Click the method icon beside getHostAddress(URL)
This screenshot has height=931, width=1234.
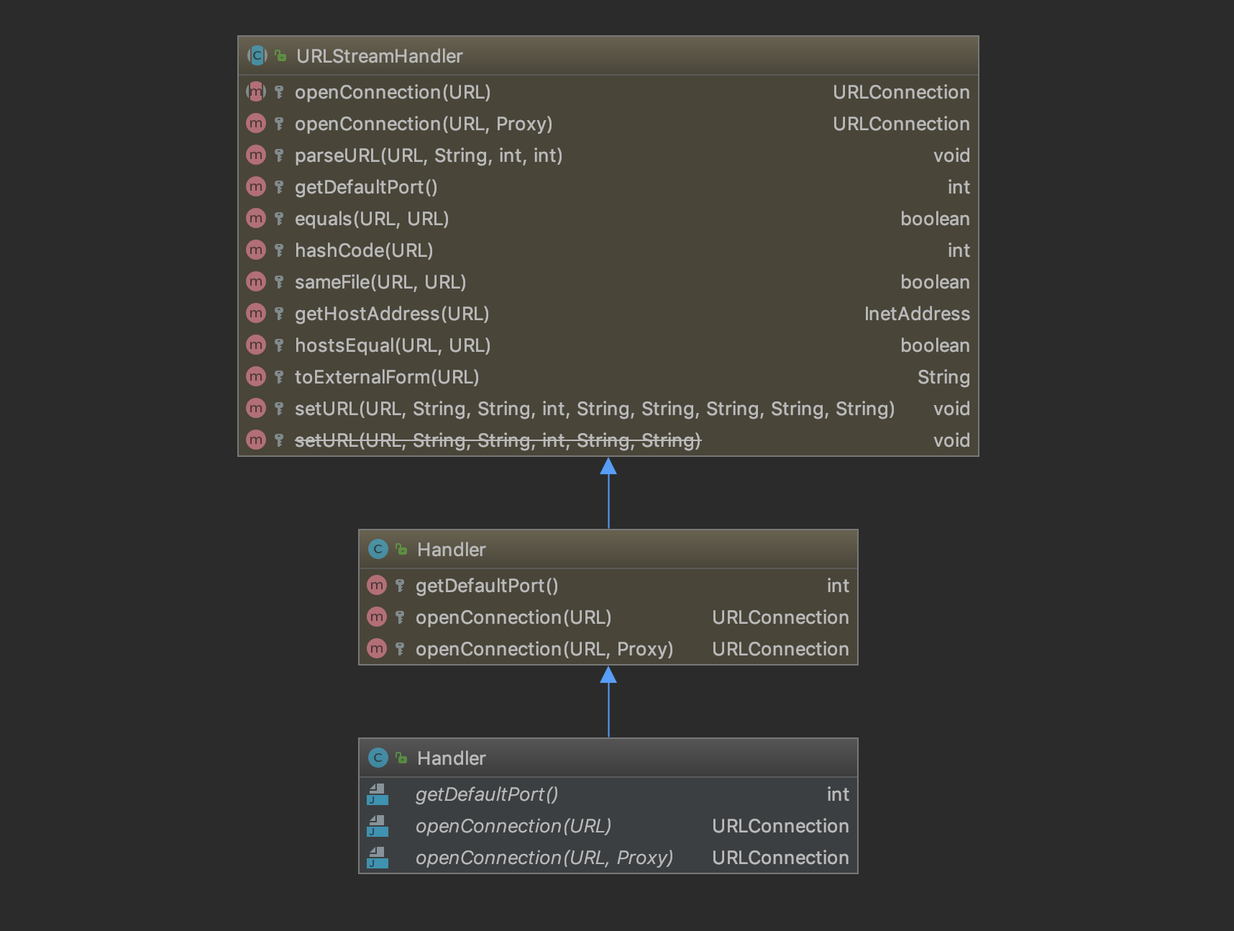point(256,314)
